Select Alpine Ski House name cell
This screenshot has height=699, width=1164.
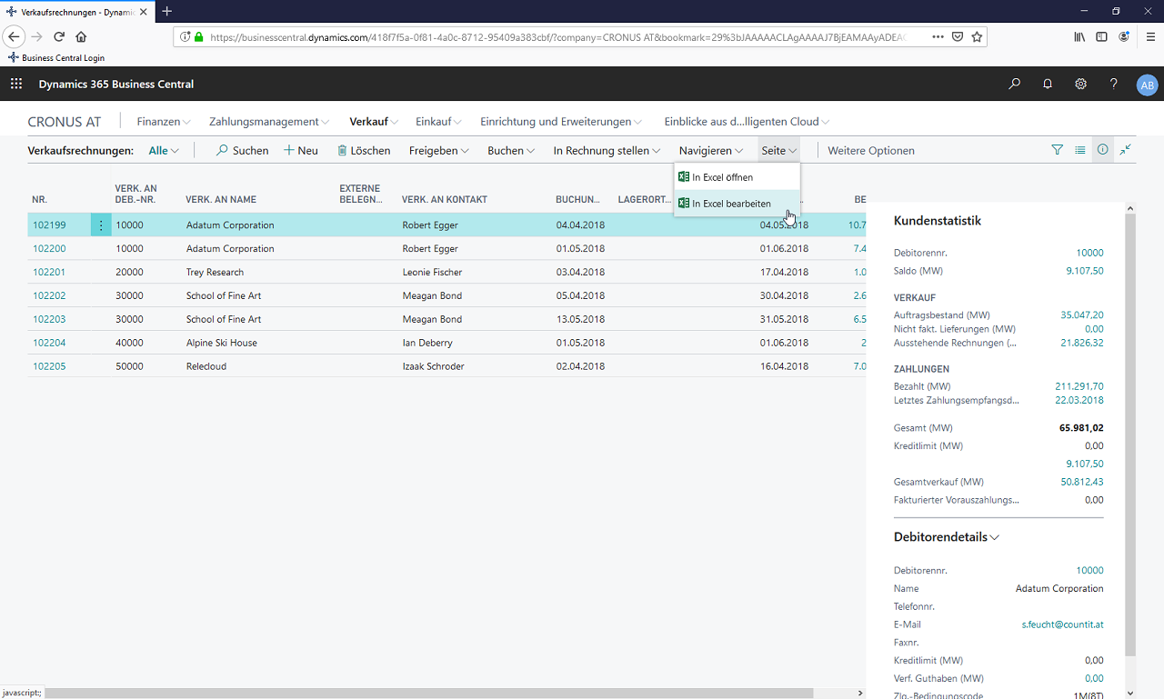click(x=222, y=343)
